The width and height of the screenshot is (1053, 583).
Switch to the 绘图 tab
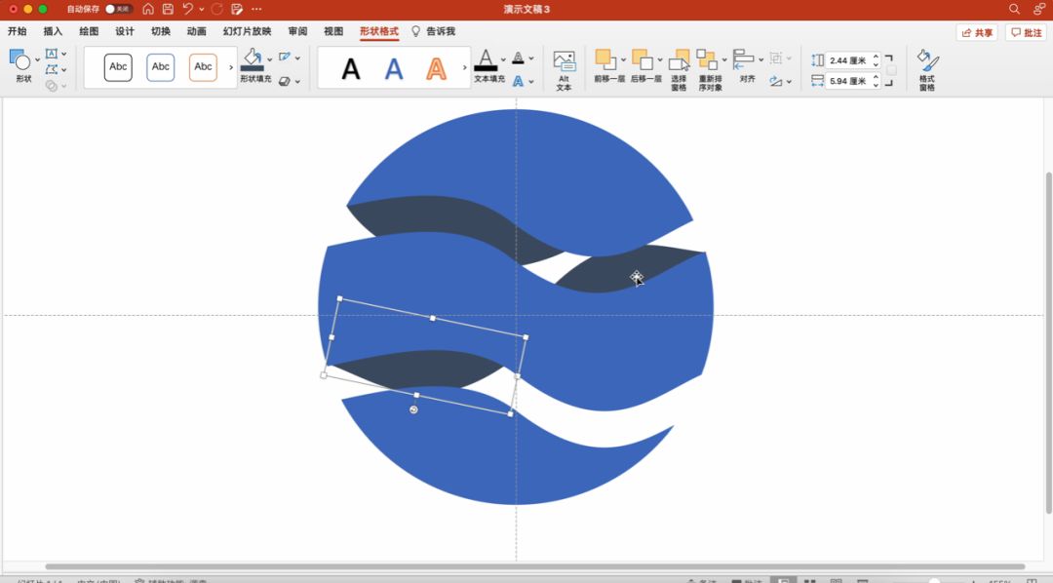pyautogui.click(x=89, y=31)
